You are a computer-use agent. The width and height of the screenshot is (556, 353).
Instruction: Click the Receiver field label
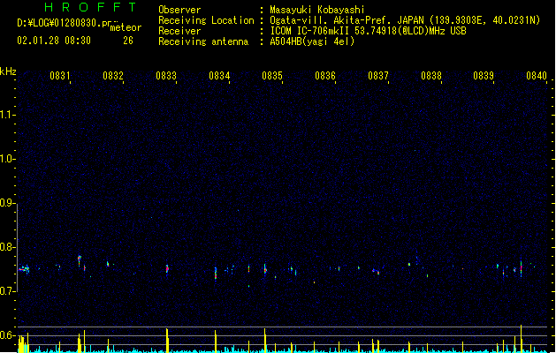[x=179, y=31]
